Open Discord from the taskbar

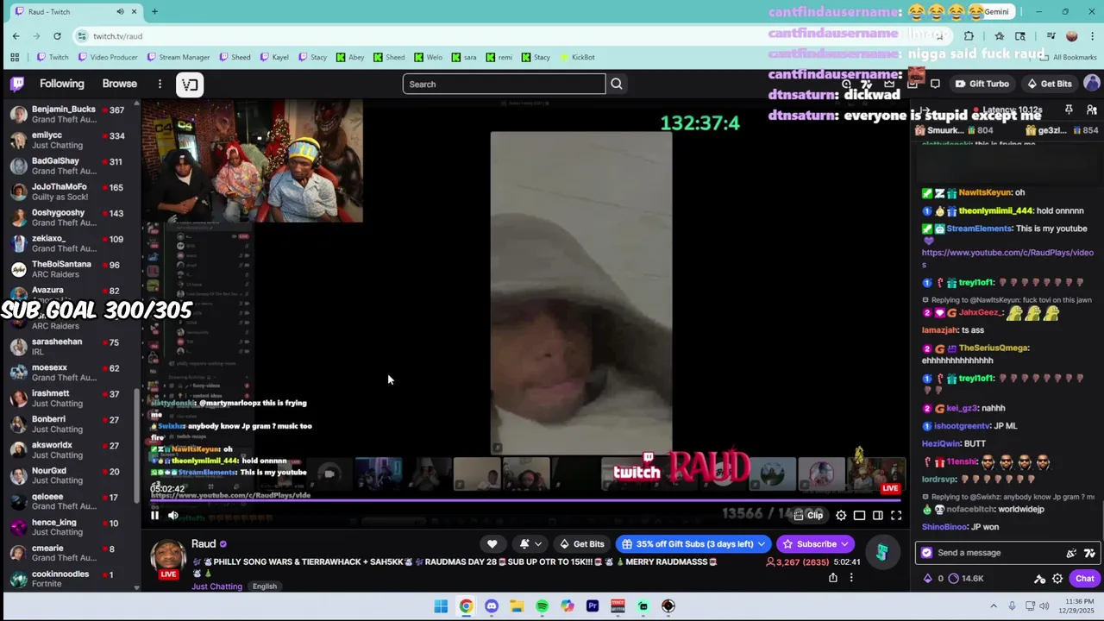492,605
